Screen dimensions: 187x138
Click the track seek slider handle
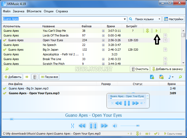coord(12,119)
